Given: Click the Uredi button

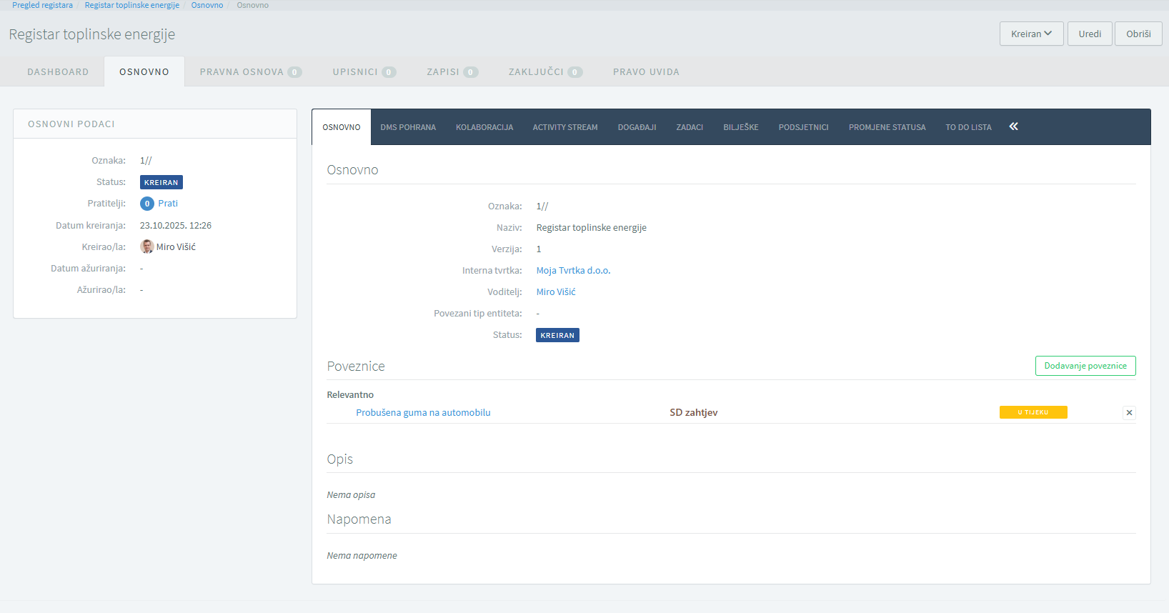Looking at the screenshot, I should point(1089,34).
